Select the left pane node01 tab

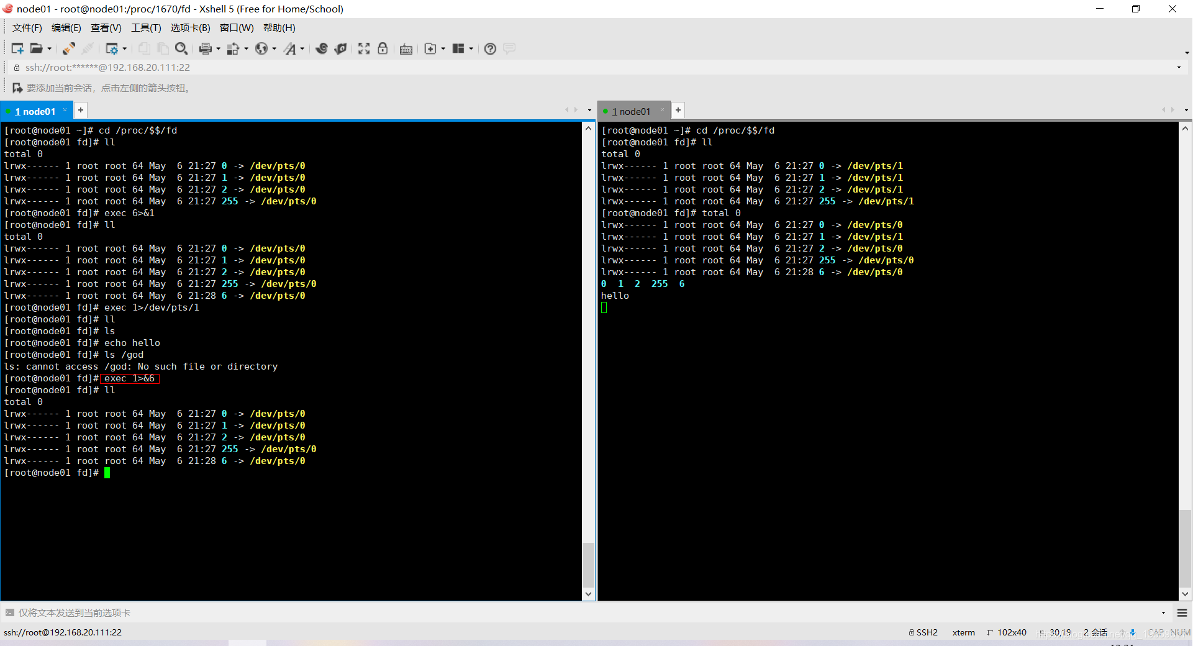point(35,112)
